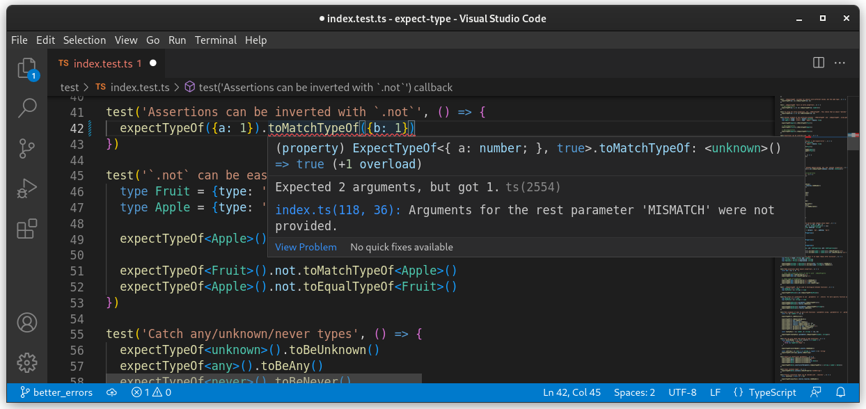Open the Manage gear icon

(26, 362)
